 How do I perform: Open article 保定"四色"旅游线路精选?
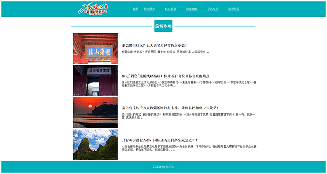(x=166, y=76)
